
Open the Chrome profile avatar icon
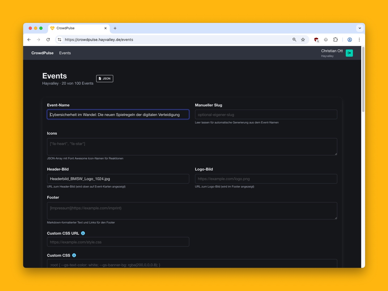(350, 40)
